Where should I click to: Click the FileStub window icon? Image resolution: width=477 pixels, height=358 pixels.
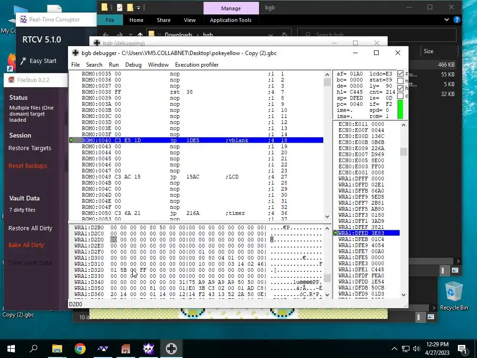(12, 80)
